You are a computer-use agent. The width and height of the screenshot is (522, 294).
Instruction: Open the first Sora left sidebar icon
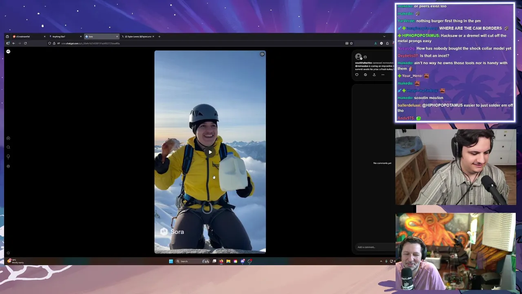pos(8,138)
